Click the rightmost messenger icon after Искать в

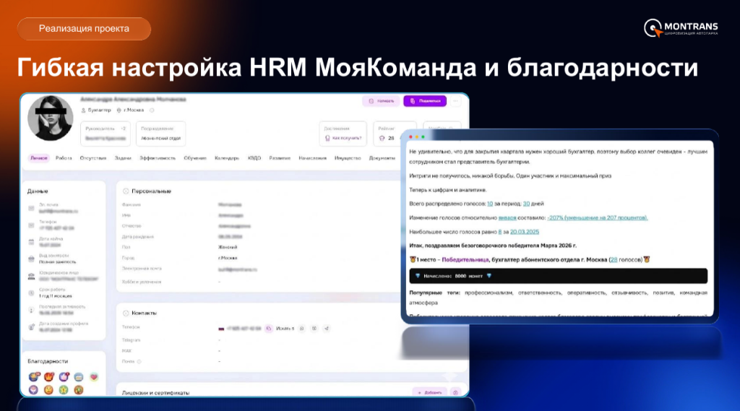(x=327, y=329)
